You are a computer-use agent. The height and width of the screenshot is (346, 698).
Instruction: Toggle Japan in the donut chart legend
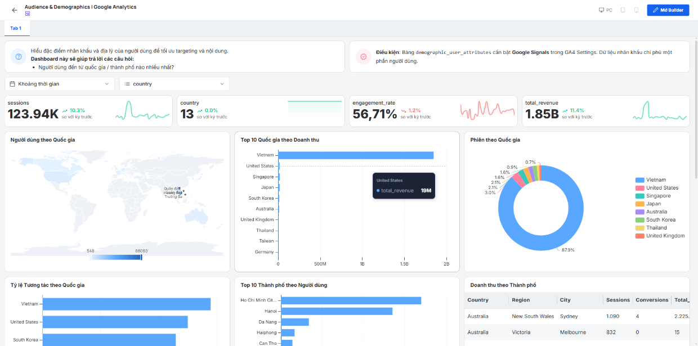click(x=648, y=204)
